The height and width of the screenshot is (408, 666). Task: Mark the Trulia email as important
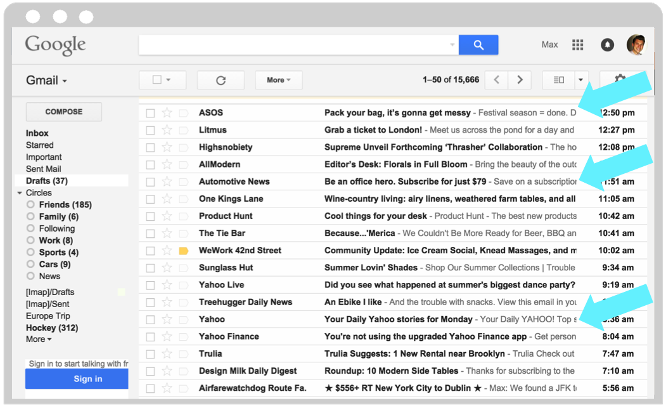click(x=184, y=354)
